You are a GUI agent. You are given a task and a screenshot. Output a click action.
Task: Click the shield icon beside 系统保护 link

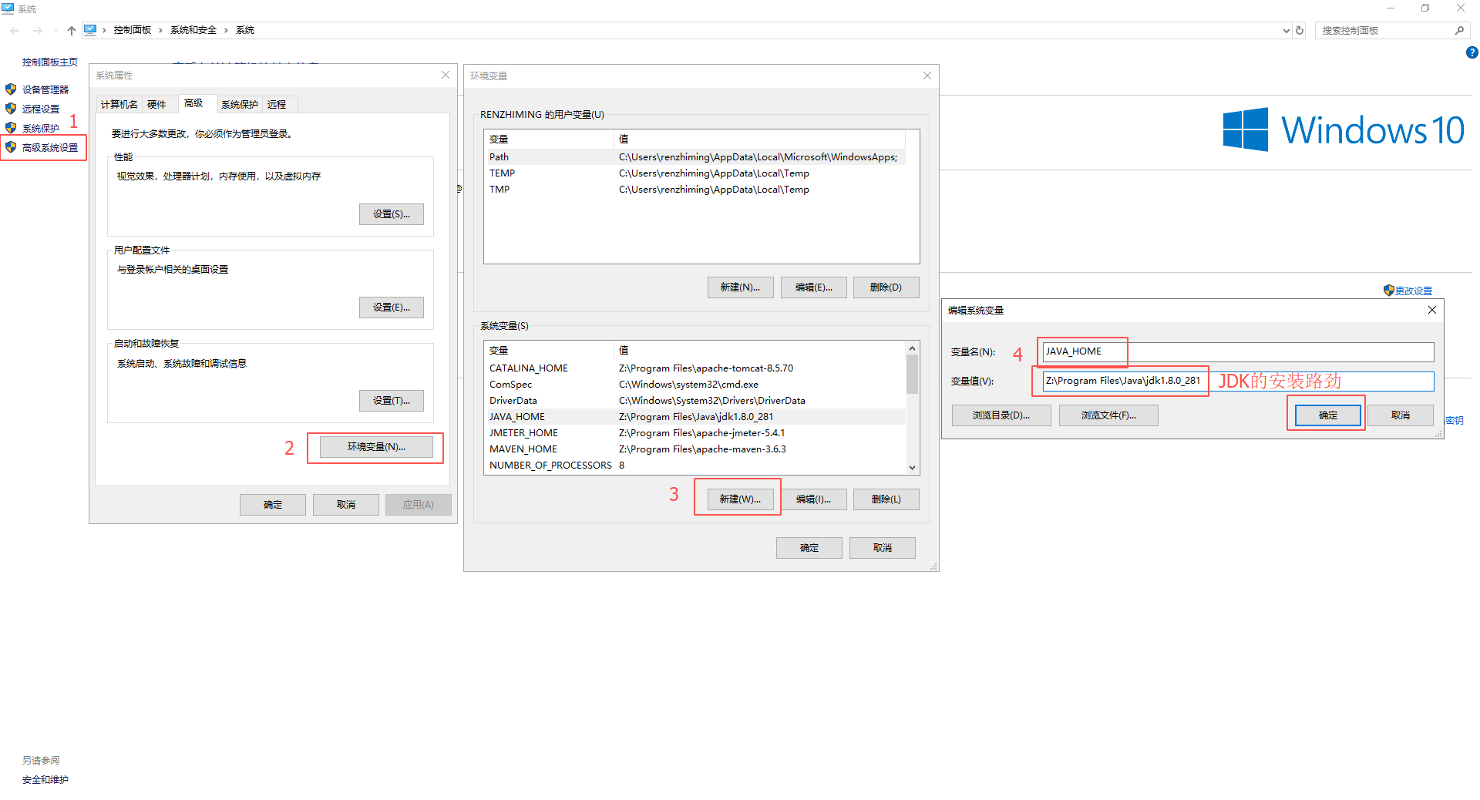coord(11,128)
